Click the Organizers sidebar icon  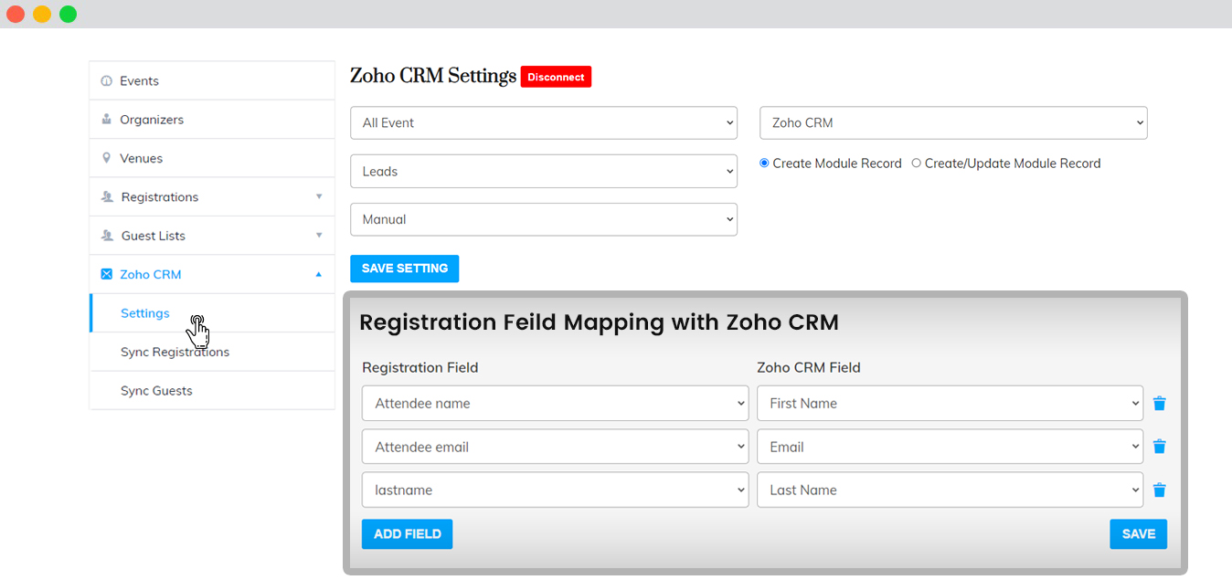pos(107,120)
